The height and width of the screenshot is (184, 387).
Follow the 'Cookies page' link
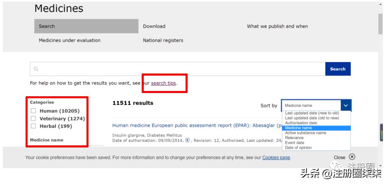276,158
